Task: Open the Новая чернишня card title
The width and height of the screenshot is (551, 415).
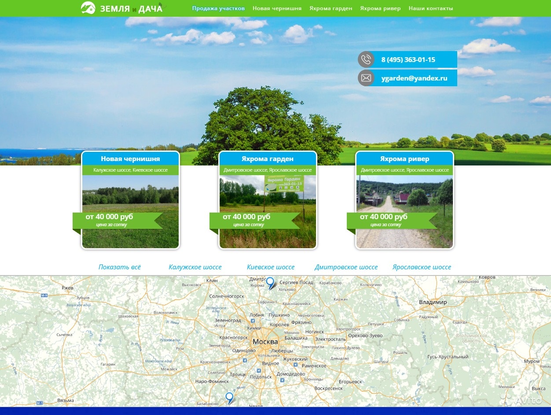Action: [x=130, y=159]
